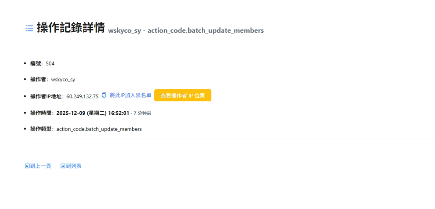Add this IP to the blacklist via 將此IP加入黑名單
Screen dimensions: 435x209
tap(130, 95)
